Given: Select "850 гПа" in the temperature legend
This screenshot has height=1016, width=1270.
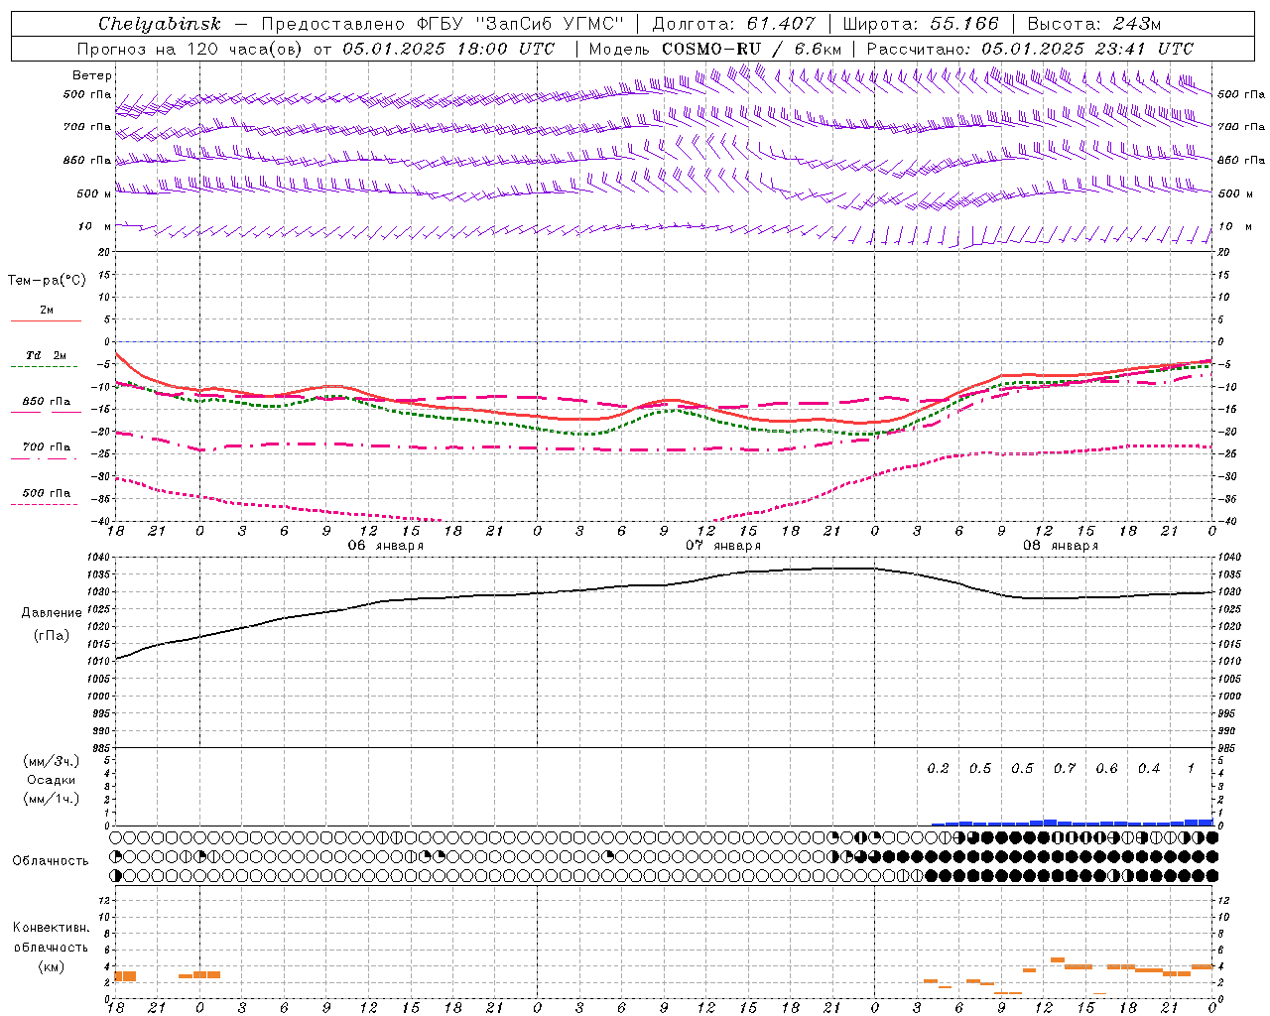Looking at the screenshot, I should point(47,402).
